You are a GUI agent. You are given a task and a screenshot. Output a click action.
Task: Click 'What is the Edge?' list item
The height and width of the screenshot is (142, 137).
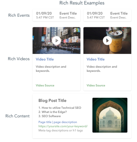click(53, 112)
